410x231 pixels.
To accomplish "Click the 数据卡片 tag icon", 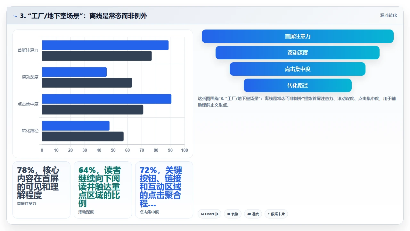I will pos(269,214).
